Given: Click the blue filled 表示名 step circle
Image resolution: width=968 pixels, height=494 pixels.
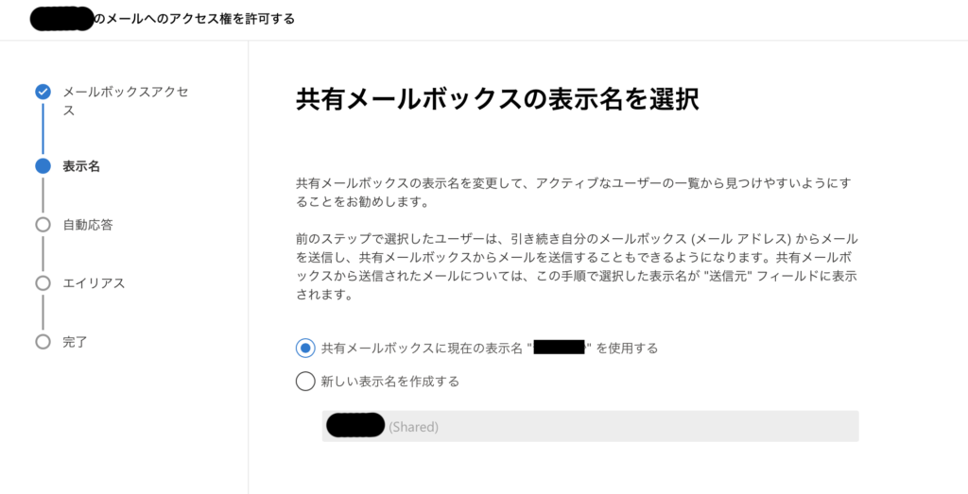Looking at the screenshot, I should 43,166.
